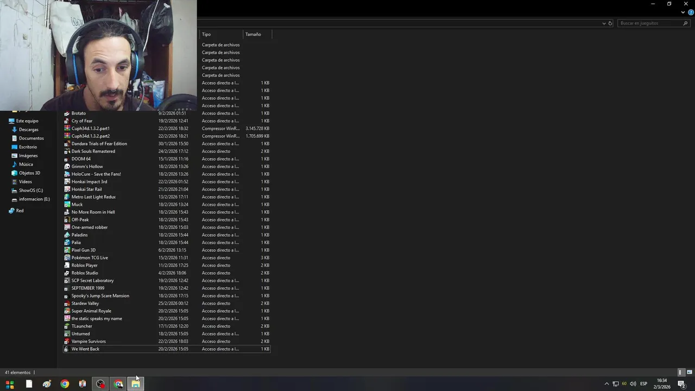This screenshot has width=695, height=391.
Task: Open Google Chrome from the taskbar
Action: [65, 384]
